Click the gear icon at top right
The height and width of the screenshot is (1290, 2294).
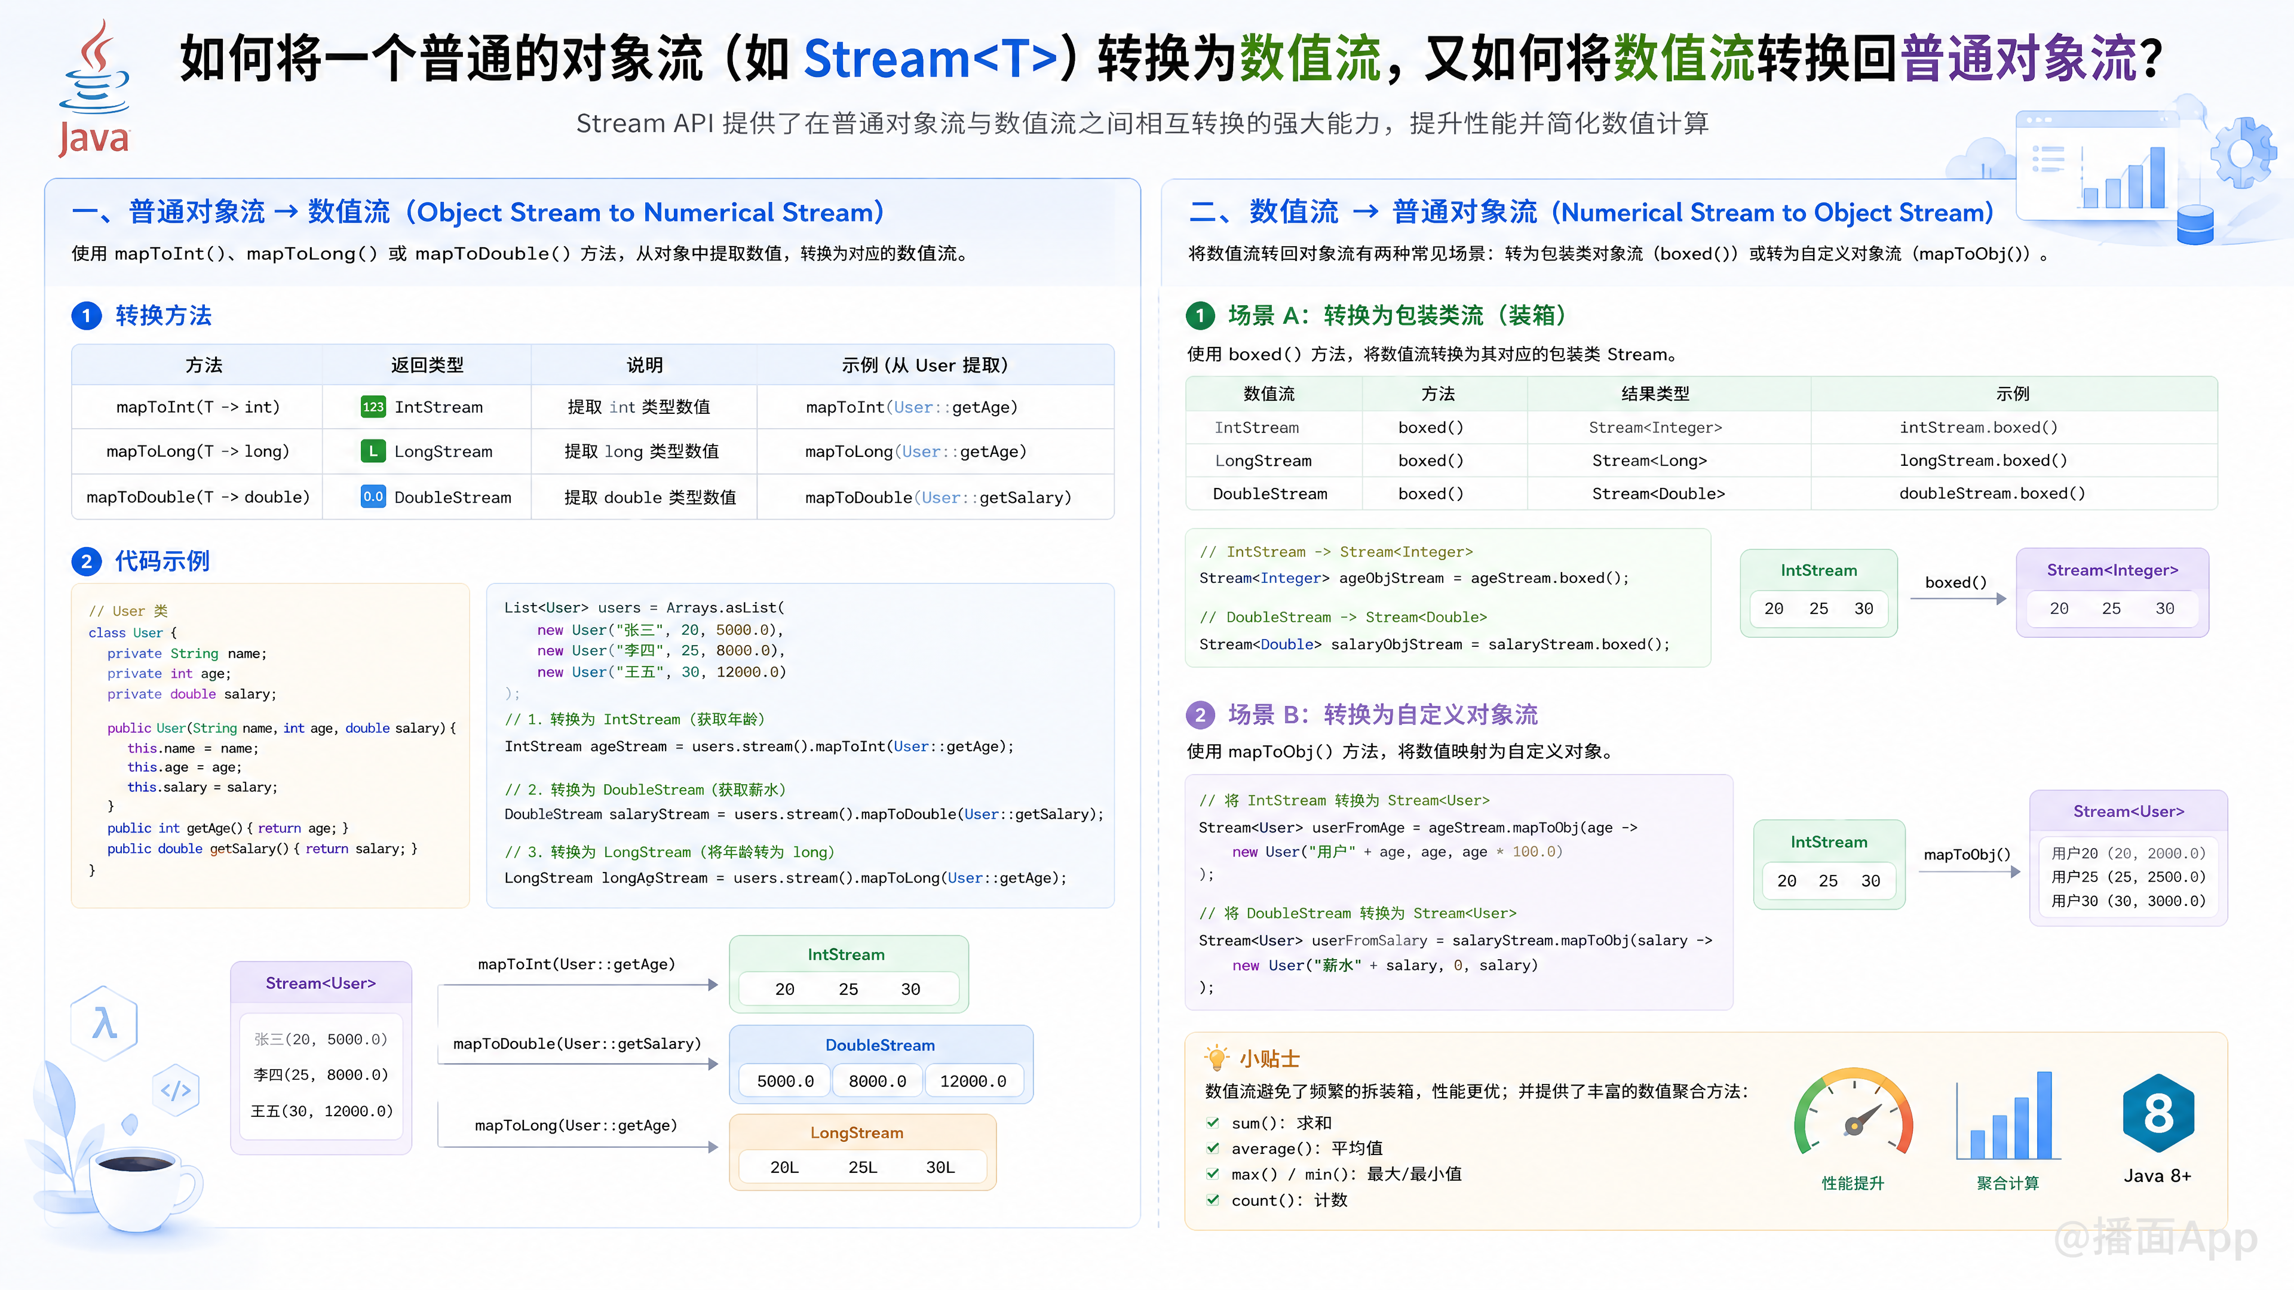point(2243,152)
